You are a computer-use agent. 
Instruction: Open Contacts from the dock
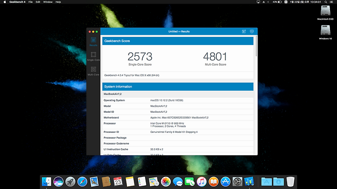pos(106,182)
